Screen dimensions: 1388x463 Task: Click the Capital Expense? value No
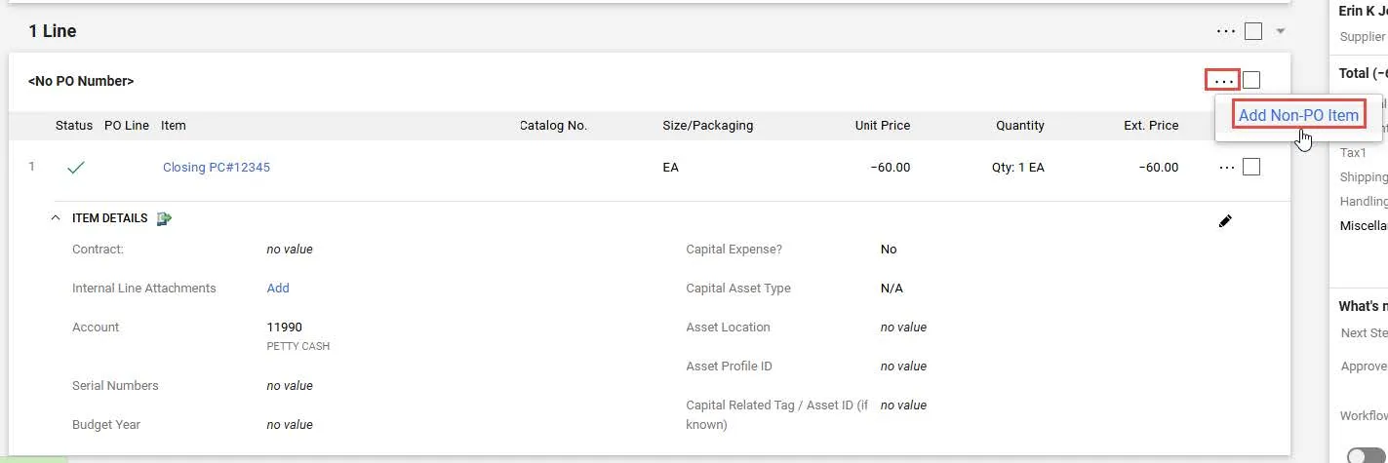(889, 250)
